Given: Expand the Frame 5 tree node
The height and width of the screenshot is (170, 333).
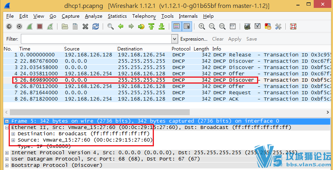Looking at the screenshot, I should (7, 121).
